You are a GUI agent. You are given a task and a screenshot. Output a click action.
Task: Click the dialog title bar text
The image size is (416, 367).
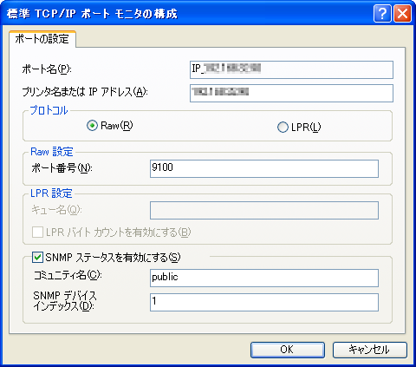coord(92,14)
